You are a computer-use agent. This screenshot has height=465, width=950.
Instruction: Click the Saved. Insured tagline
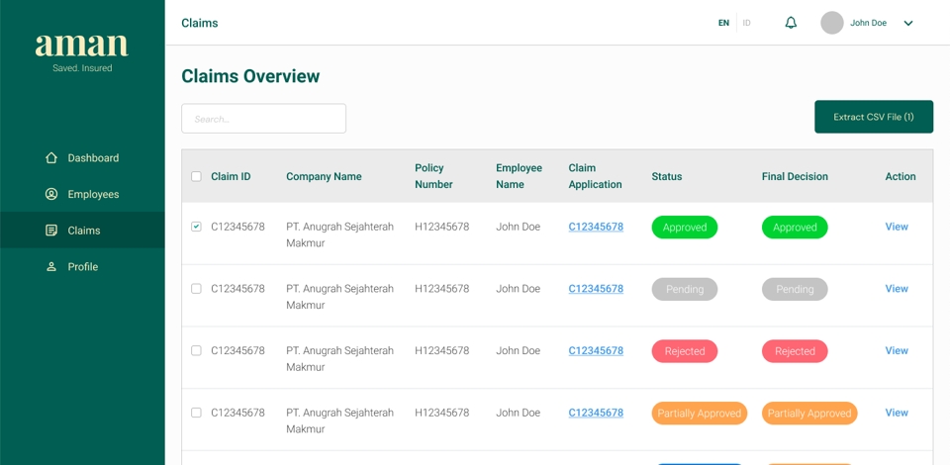[x=82, y=68]
